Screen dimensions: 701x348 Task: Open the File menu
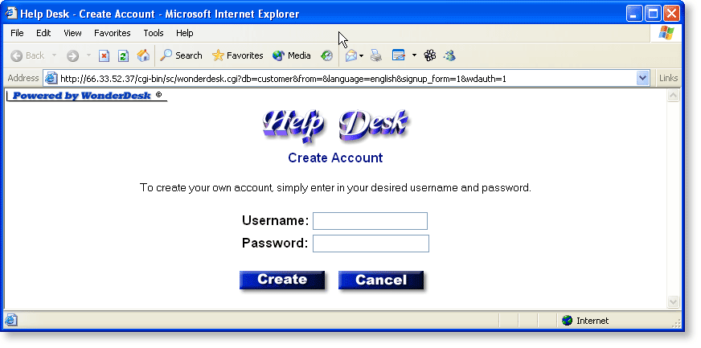(17, 33)
